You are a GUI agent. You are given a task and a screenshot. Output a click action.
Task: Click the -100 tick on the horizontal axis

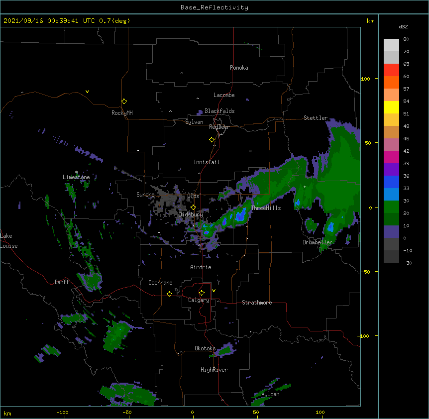(62, 412)
